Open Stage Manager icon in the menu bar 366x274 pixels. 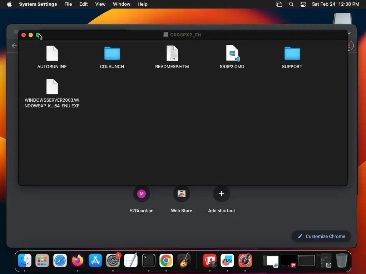pos(279,4)
